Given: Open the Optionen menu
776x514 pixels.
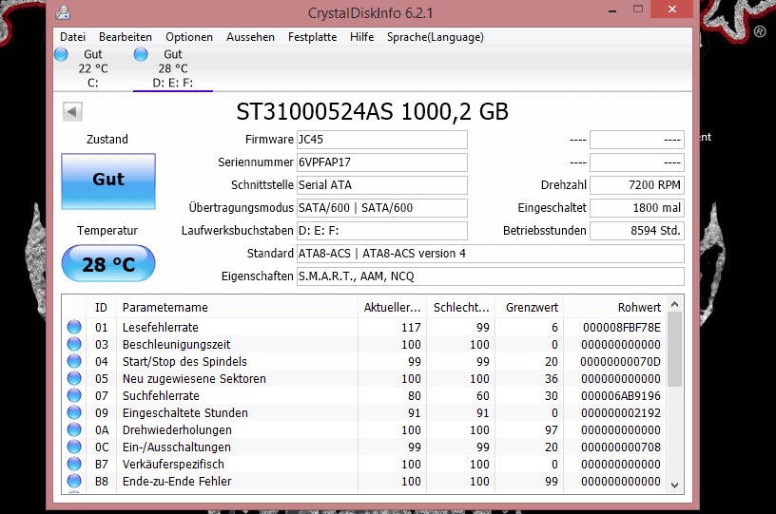Looking at the screenshot, I should 189,37.
